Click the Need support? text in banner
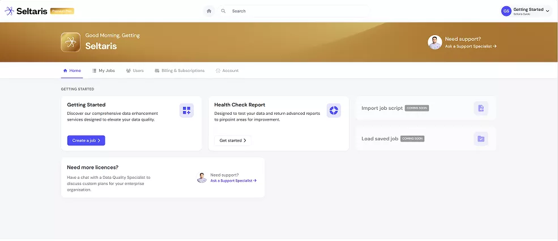This screenshot has height=241, width=558. pyautogui.click(x=463, y=39)
